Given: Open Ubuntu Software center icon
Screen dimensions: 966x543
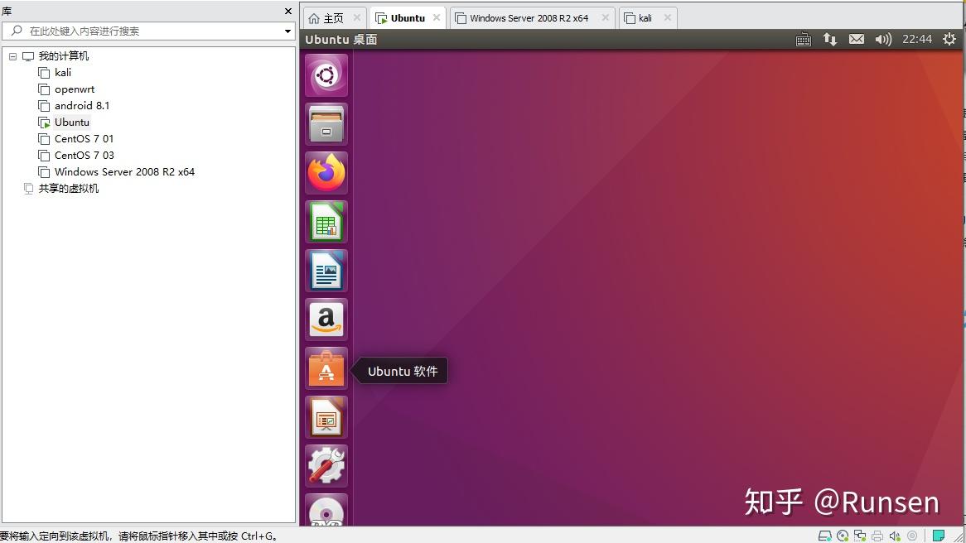Looking at the screenshot, I should click(326, 369).
